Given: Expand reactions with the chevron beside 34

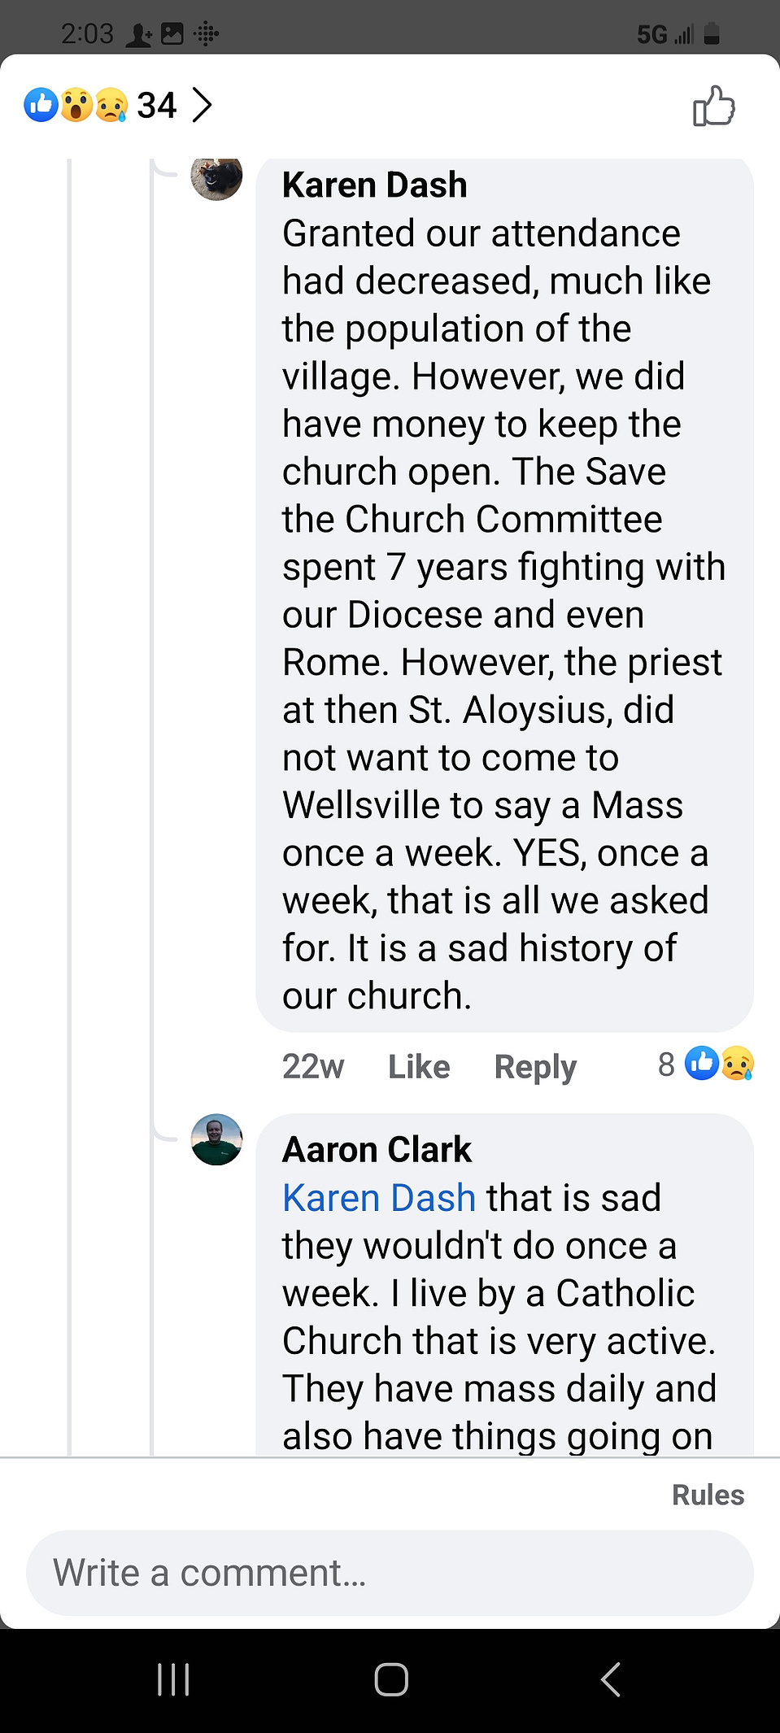Looking at the screenshot, I should tap(202, 105).
